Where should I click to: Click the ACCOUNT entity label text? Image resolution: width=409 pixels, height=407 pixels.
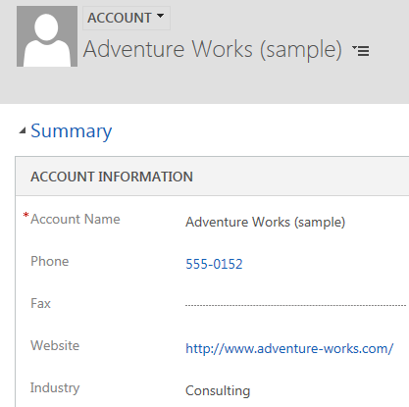click(x=120, y=18)
